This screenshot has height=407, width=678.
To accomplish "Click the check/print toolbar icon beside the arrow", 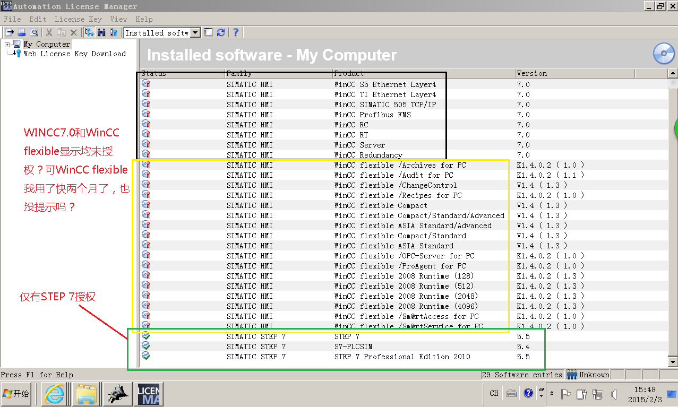I will 22,32.
